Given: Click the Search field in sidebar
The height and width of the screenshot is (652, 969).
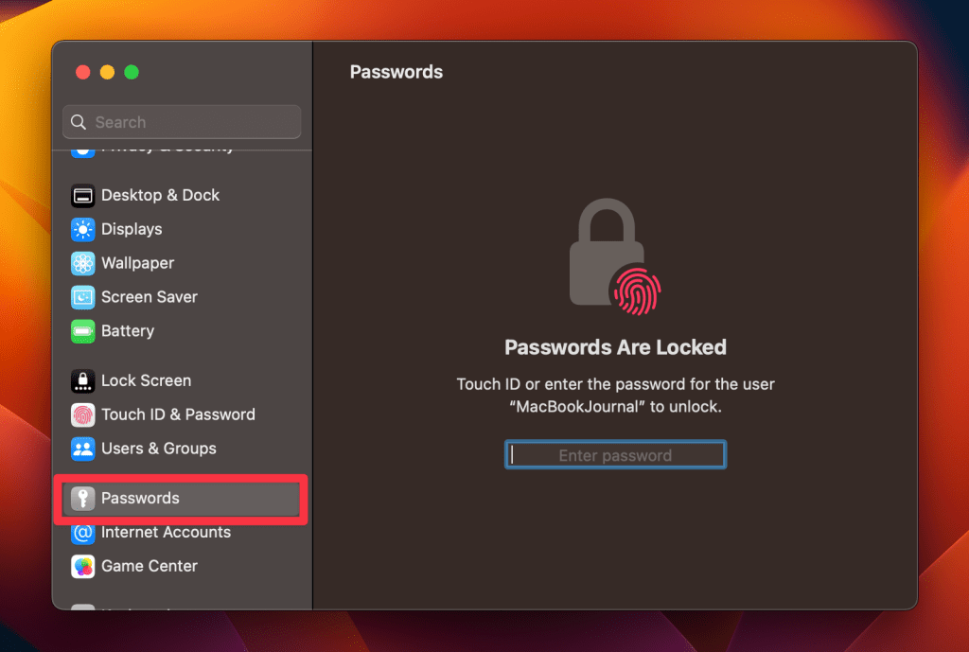Looking at the screenshot, I should 182,122.
